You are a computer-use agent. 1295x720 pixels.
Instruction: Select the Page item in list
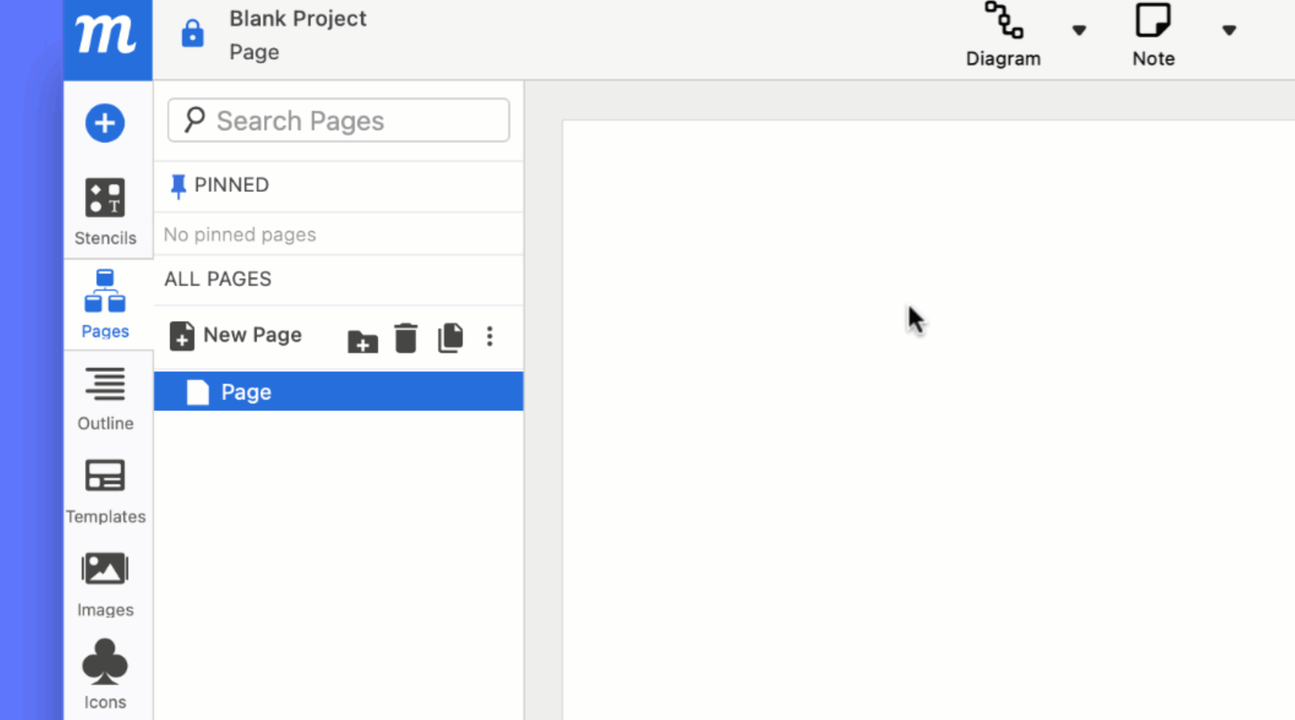pyautogui.click(x=338, y=392)
